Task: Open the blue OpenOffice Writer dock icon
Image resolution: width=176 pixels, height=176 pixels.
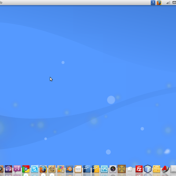Action: [x=87, y=169]
